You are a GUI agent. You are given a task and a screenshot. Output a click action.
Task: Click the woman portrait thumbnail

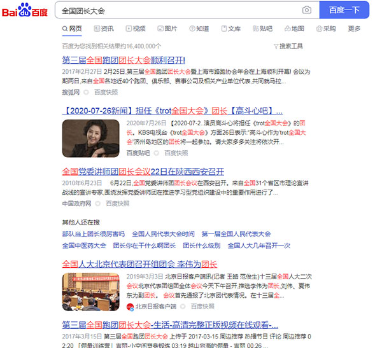(90, 138)
